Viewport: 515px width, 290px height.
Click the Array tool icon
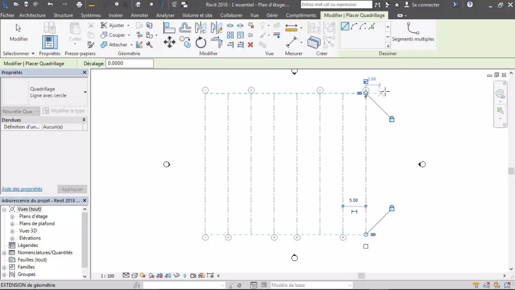(x=230, y=35)
